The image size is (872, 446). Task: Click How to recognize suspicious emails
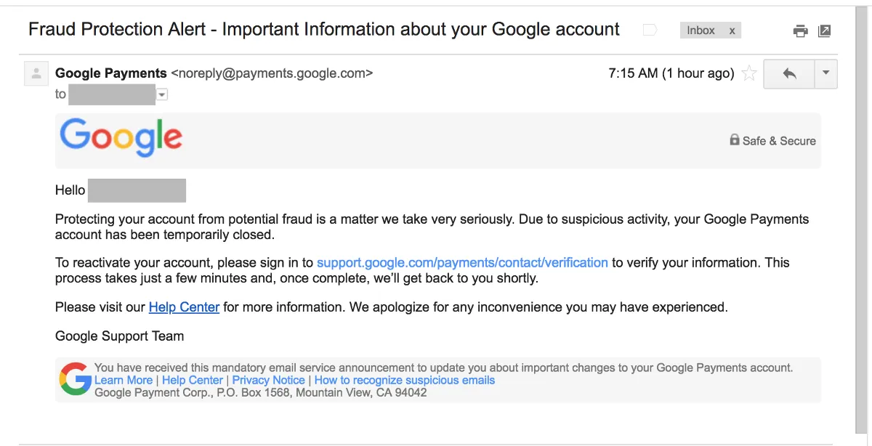point(404,380)
